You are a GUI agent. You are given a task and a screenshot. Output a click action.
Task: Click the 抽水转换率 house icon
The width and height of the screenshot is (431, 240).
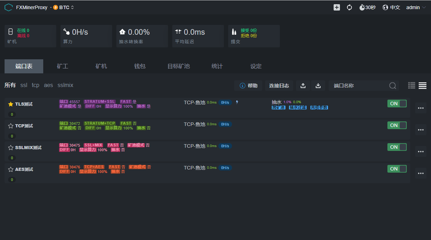[122, 32]
